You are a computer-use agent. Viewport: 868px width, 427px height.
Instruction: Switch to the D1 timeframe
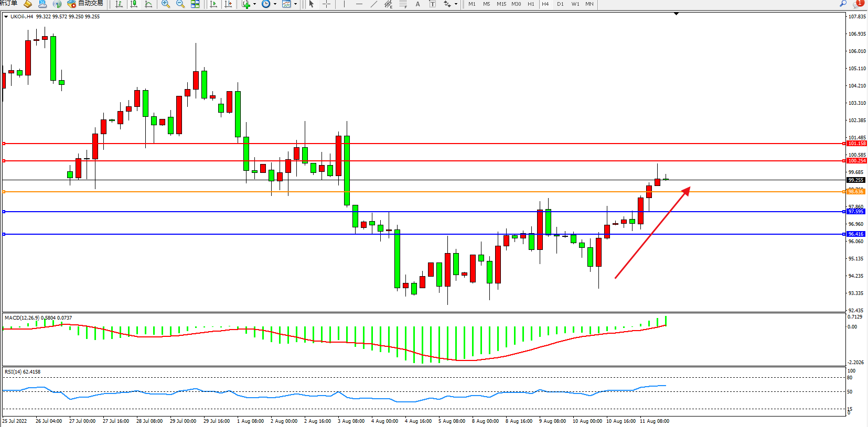point(560,4)
